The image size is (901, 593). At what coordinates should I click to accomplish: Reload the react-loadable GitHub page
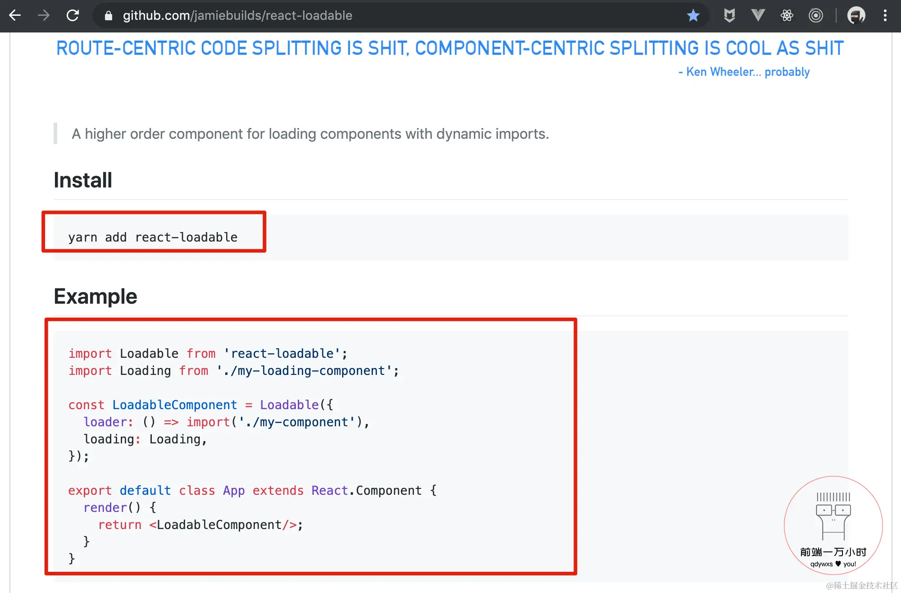pyautogui.click(x=73, y=16)
